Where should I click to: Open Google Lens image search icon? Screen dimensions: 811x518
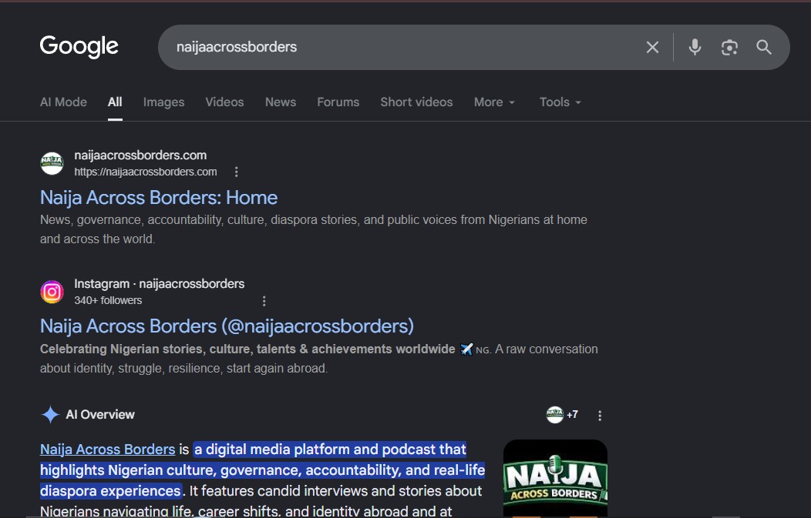[x=729, y=48]
